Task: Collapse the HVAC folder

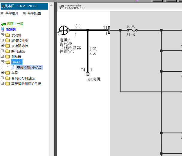Action: [2, 62]
